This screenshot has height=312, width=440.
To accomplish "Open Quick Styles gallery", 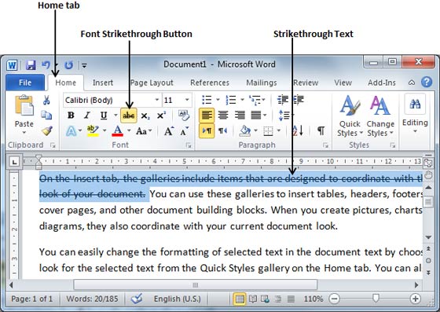I will pyautogui.click(x=350, y=116).
